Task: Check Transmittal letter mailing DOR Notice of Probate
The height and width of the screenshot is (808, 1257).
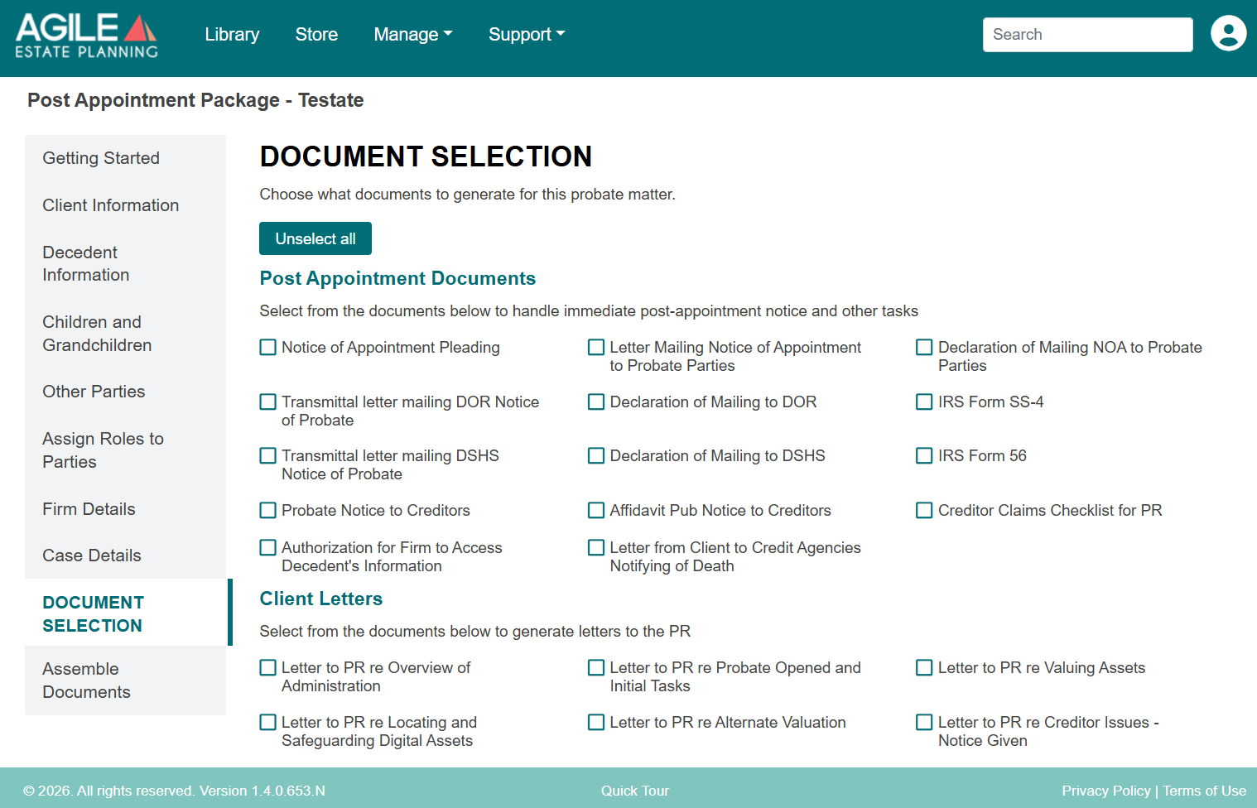Action: [x=267, y=402]
